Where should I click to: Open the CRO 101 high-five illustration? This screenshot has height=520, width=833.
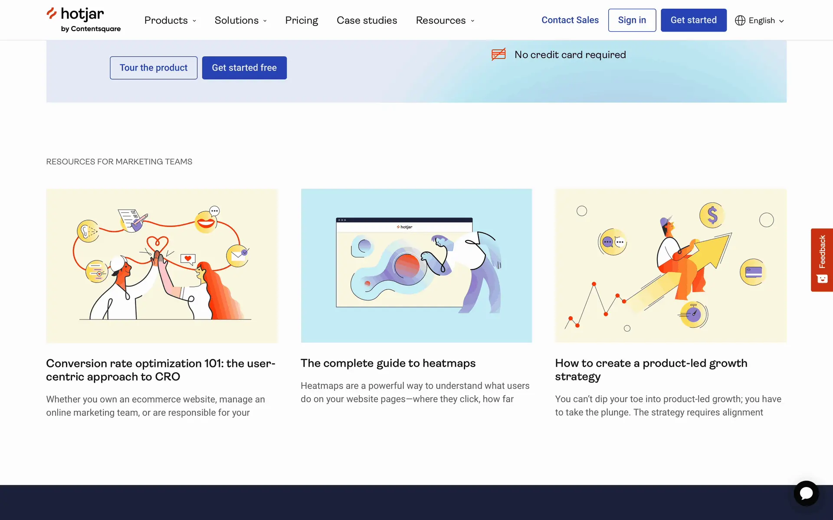(162, 265)
